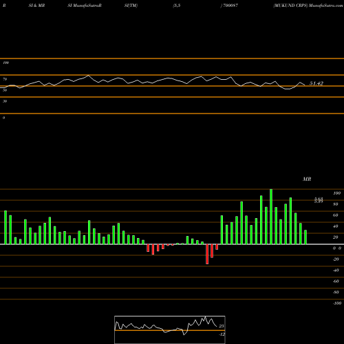The width and height of the screenshot is (344, 344).
Task: Click the RSI axis label 100
Action: click(x=6, y=63)
